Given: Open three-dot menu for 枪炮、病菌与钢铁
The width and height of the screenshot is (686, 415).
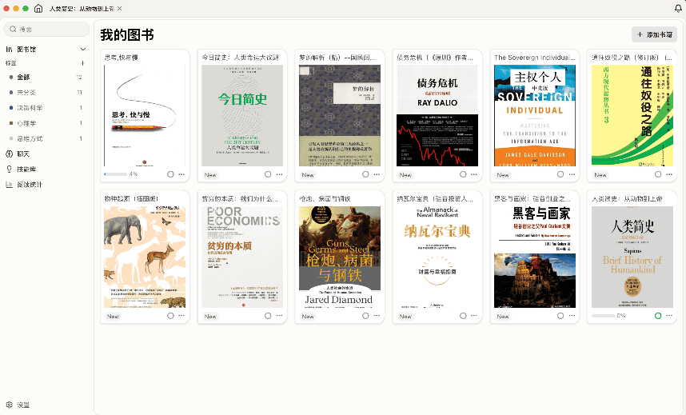Looking at the screenshot, I should (x=377, y=316).
